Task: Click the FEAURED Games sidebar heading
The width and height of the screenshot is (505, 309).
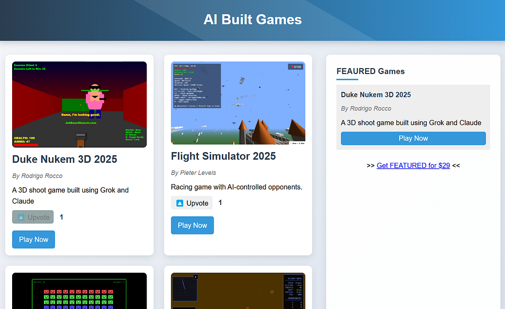Action: click(x=371, y=72)
